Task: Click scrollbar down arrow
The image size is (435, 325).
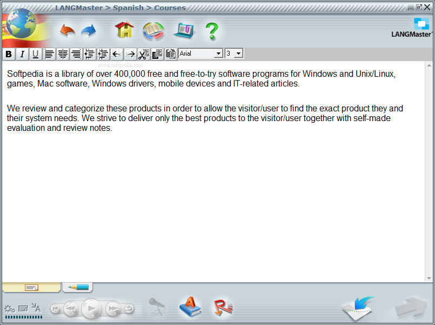Action: pos(429,278)
